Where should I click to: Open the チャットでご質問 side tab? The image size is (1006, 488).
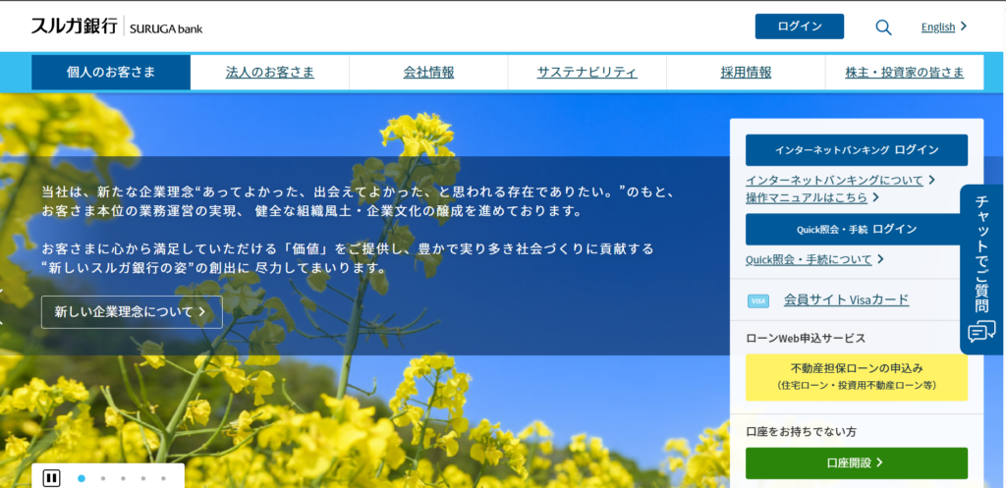click(981, 269)
